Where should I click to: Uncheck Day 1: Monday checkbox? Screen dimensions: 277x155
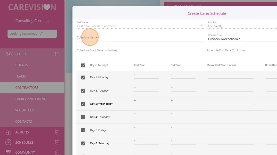[x=83, y=77]
